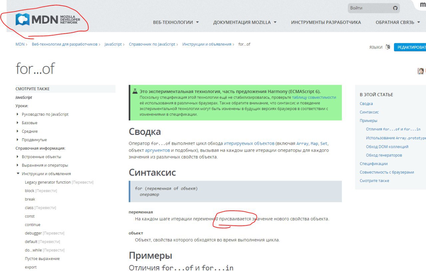This screenshot has width=426, height=271.
Task: Open the ОБРАТНАЯ СВЯЗЬ dropdown menu
Action: point(398,22)
